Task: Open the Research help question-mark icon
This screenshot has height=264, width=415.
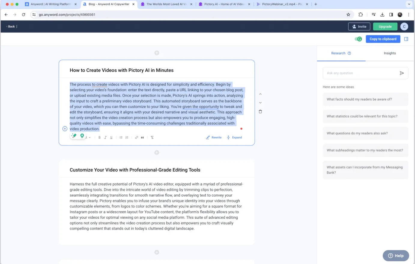Action: pos(349,53)
